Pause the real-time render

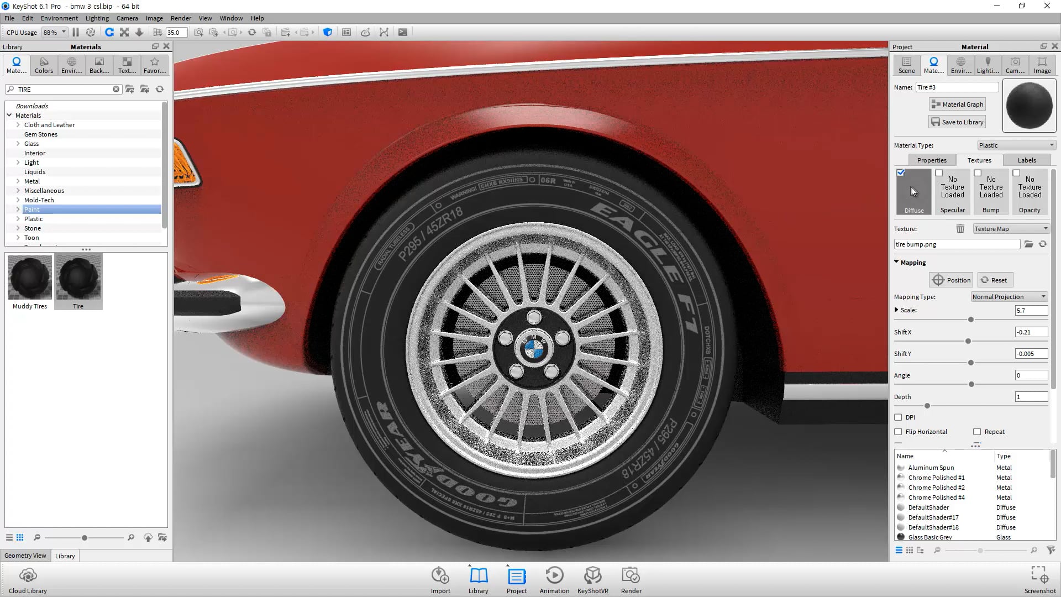point(76,32)
